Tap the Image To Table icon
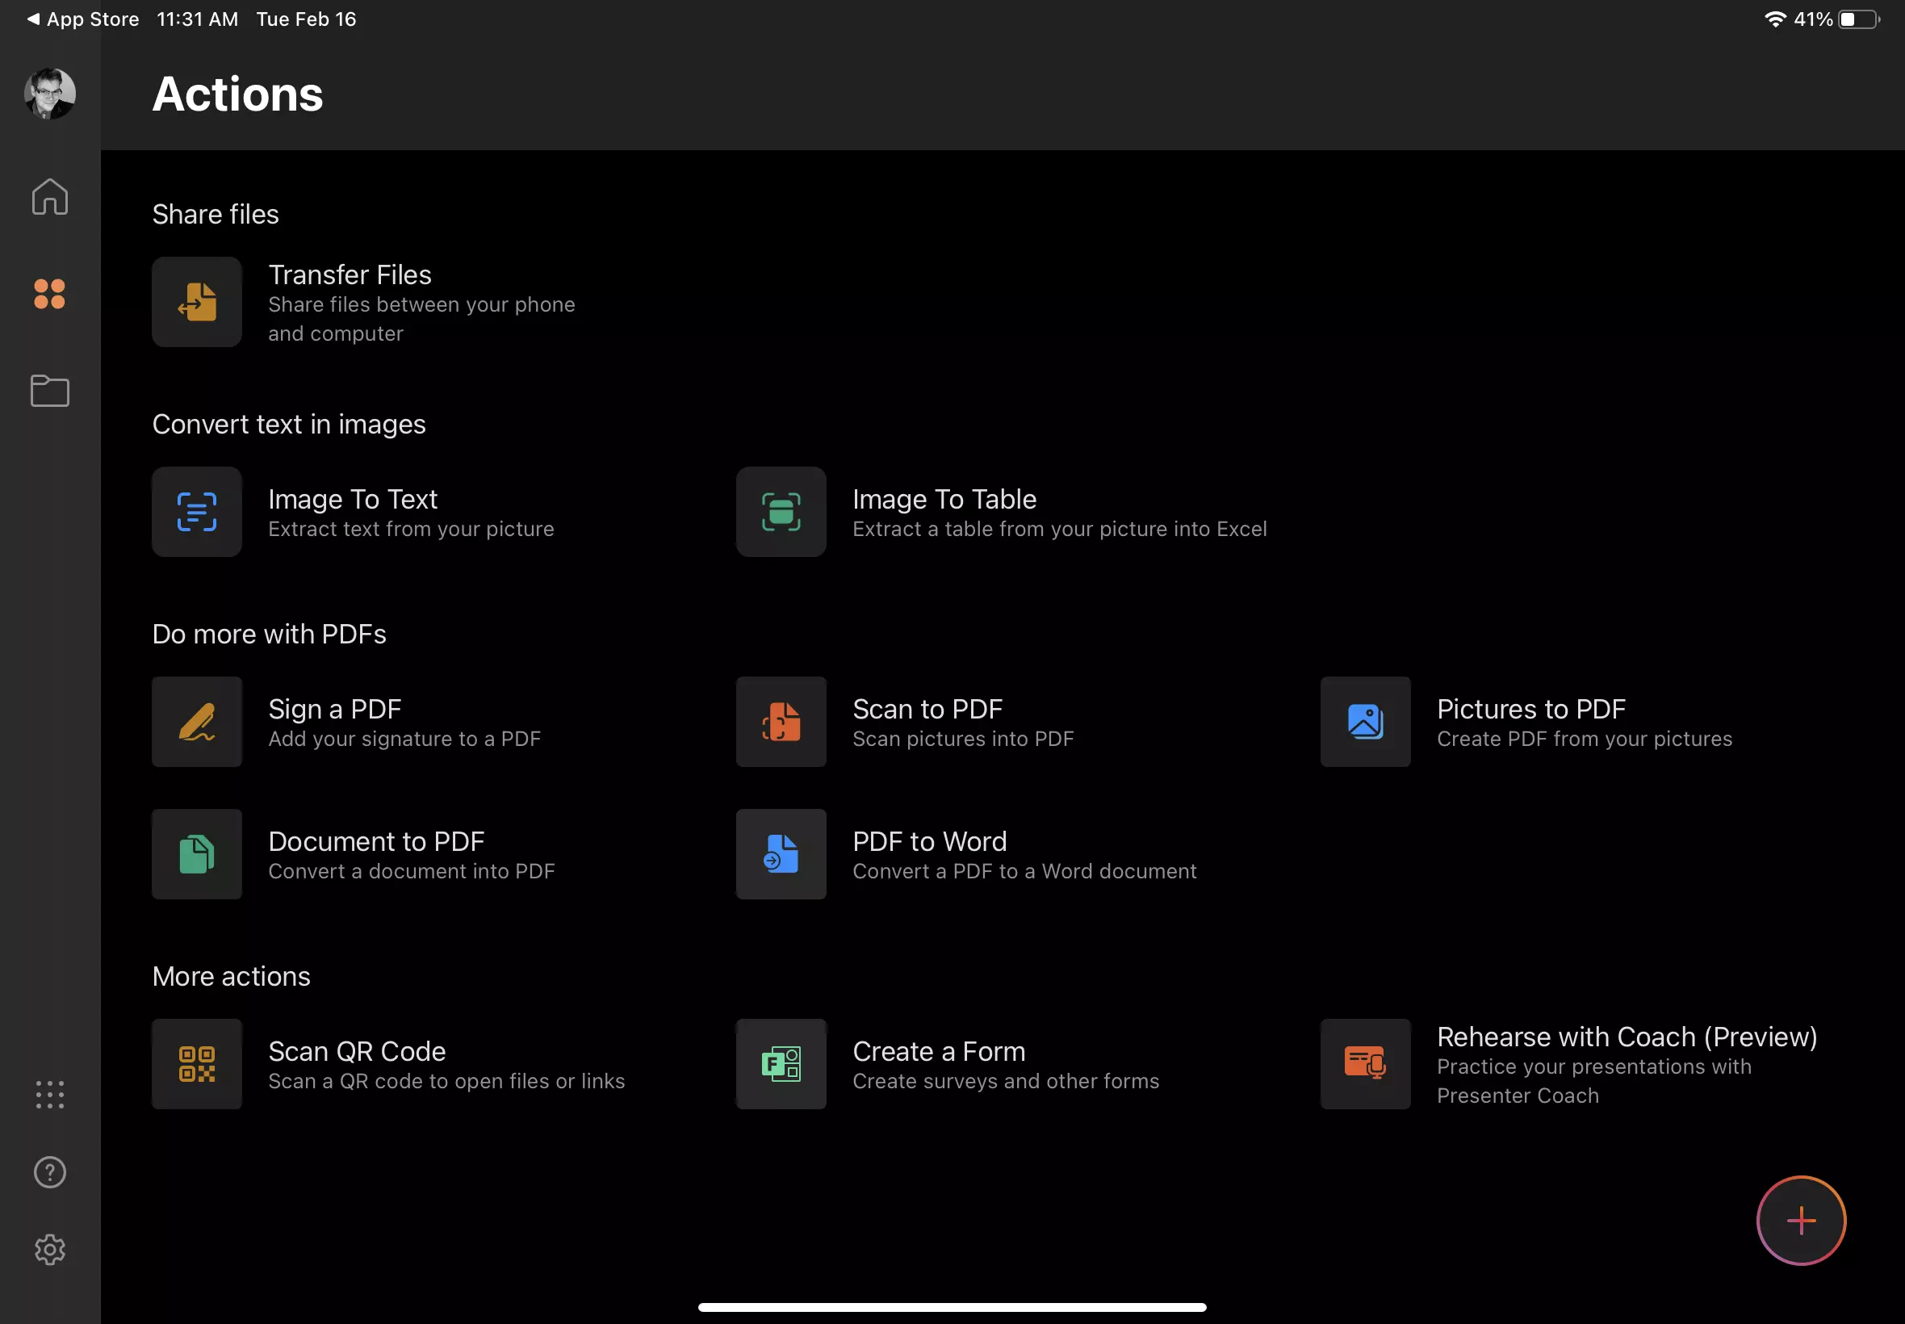This screenshot has width=1905, height=1324. tap(781, 512)
